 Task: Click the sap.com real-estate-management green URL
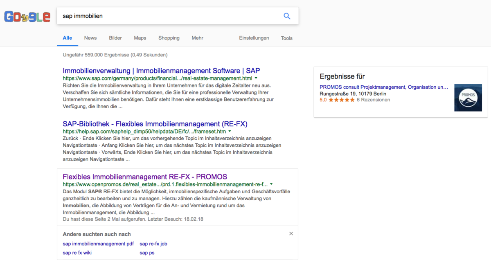[158, 78]
